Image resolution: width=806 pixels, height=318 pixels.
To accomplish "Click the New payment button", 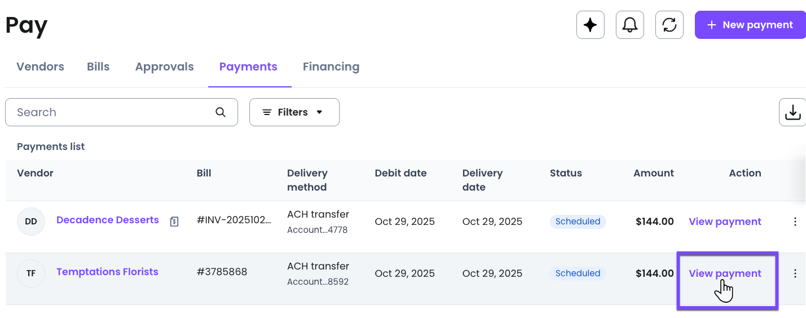I will coord(750,25).
